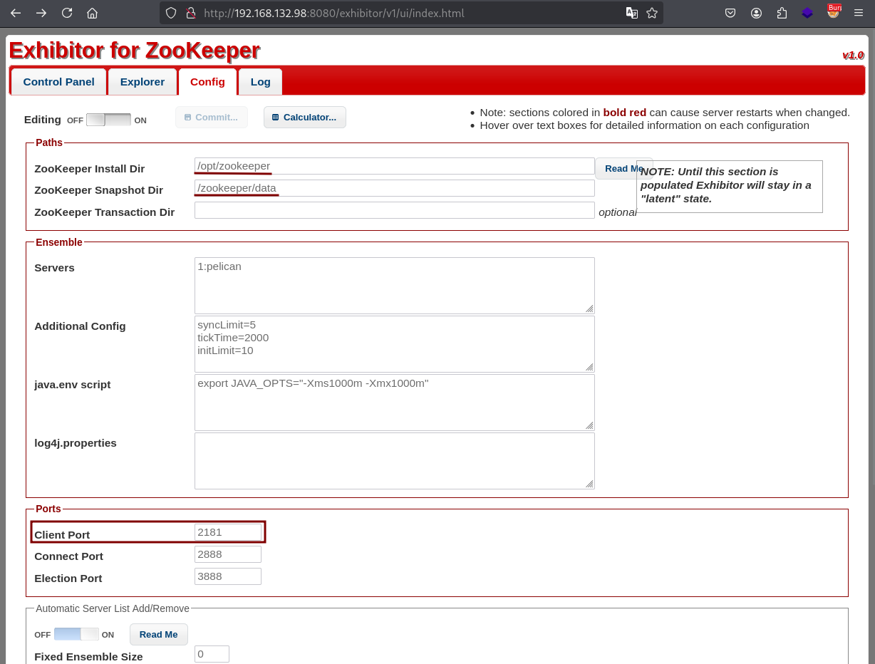Click the Commit... button

tap(212, 118)
